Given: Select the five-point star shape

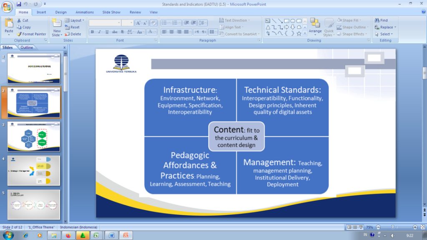Looking at the screenshot, I should 299,33.
